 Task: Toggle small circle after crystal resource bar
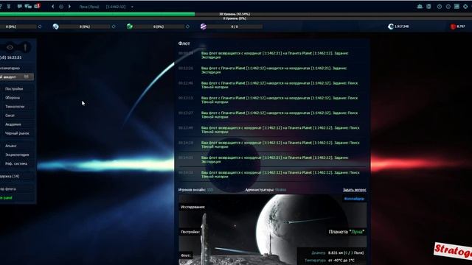click(114, 26)
